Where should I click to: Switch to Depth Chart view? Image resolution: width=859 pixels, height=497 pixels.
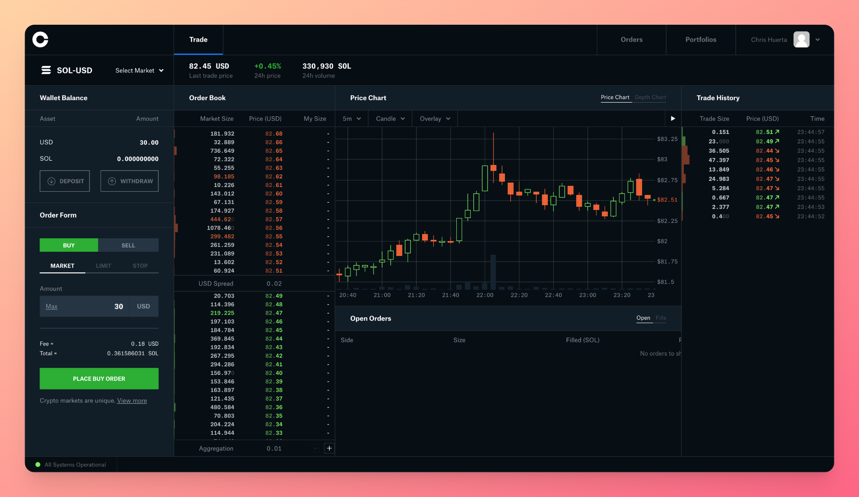click(650, 98)
